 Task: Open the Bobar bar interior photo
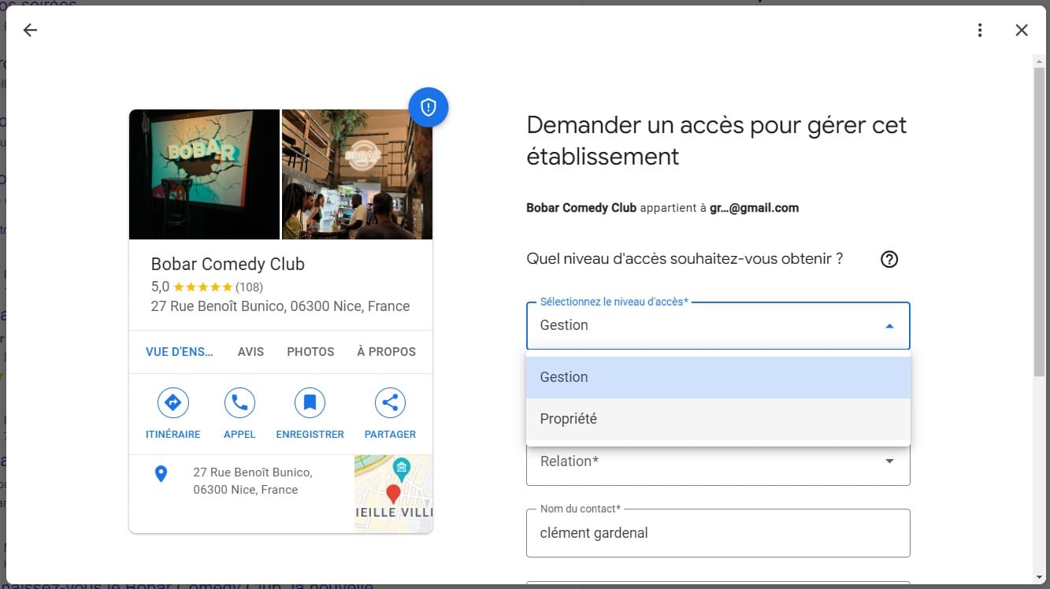coord(357,174)
